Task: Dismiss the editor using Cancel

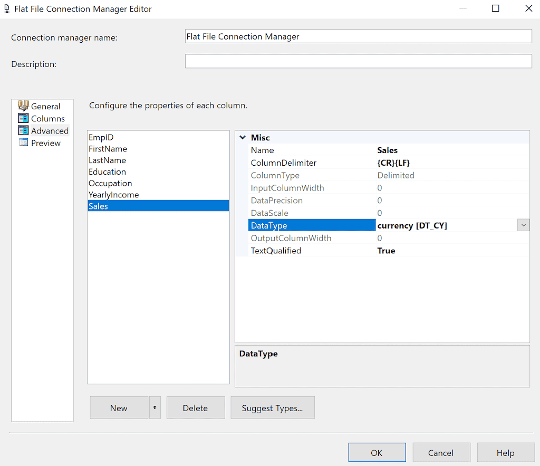Action: (x=441, y=452)
